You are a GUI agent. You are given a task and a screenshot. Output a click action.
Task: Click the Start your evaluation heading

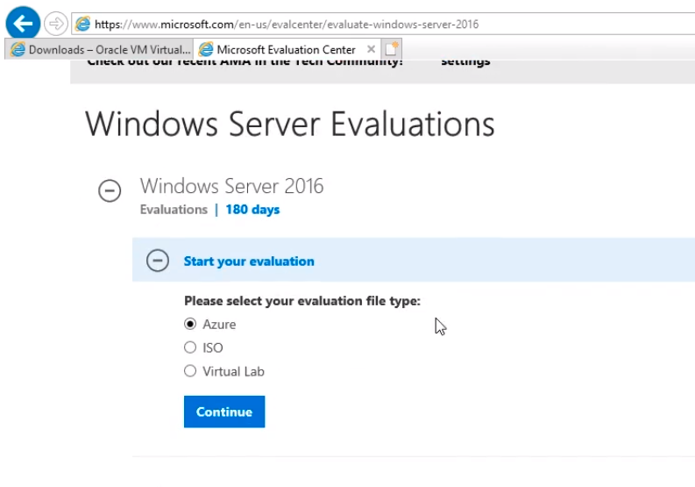[x=249, y=261]
